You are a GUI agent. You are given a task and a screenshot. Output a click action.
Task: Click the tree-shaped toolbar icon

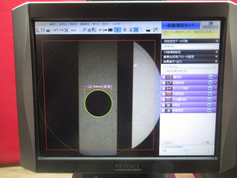(x=131, y=30)
